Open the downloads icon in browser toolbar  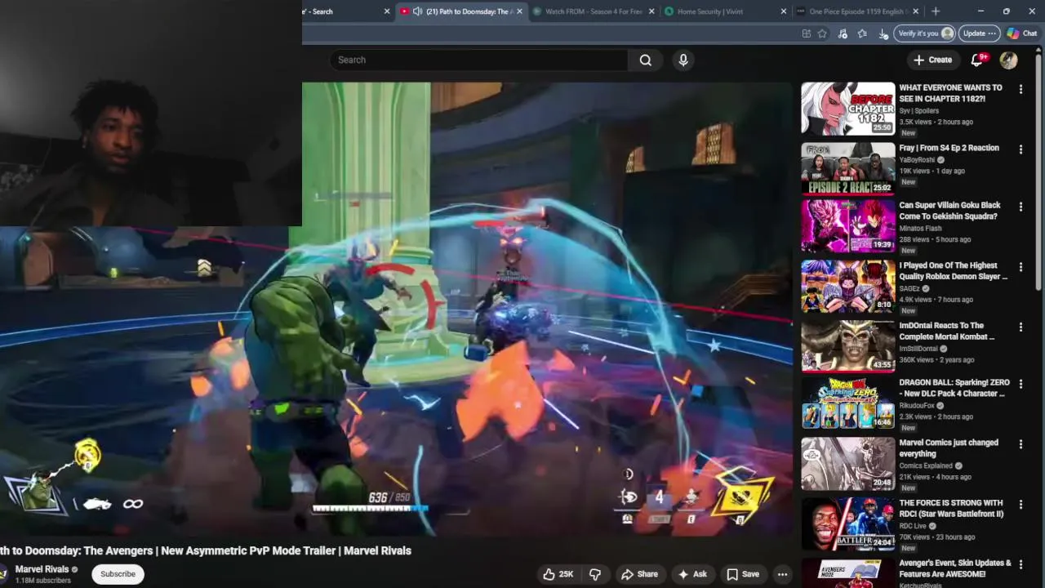883,33
